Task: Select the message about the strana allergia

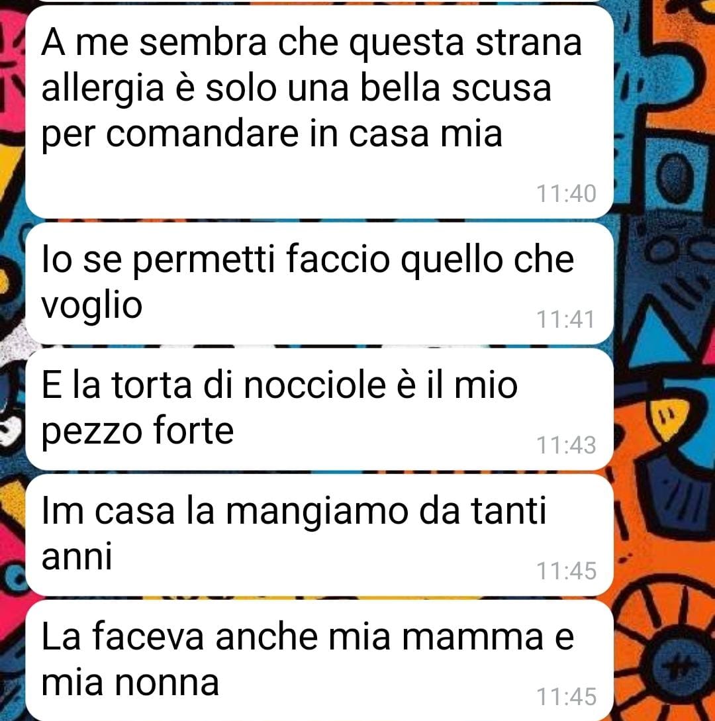Action: tap(319, 112)
